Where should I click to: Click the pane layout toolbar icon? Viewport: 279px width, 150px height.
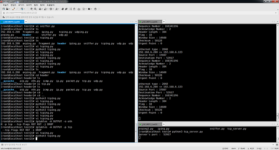click(89, 9)
